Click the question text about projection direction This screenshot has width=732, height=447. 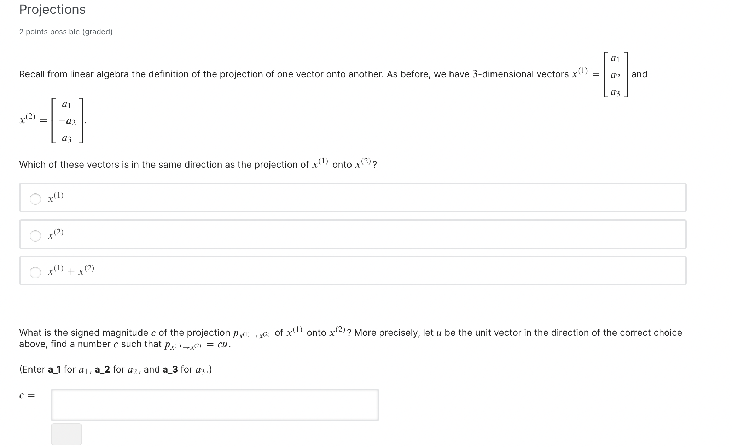[198, 164]
